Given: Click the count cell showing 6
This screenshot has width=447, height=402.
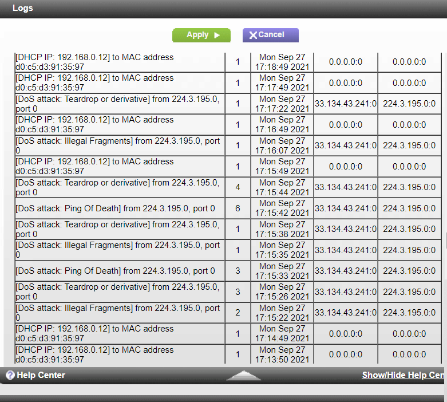Looking at the screenshot, I should (238, 208).
